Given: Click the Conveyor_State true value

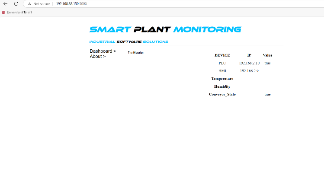Looking at the screenshot, I should click(267, 94).
